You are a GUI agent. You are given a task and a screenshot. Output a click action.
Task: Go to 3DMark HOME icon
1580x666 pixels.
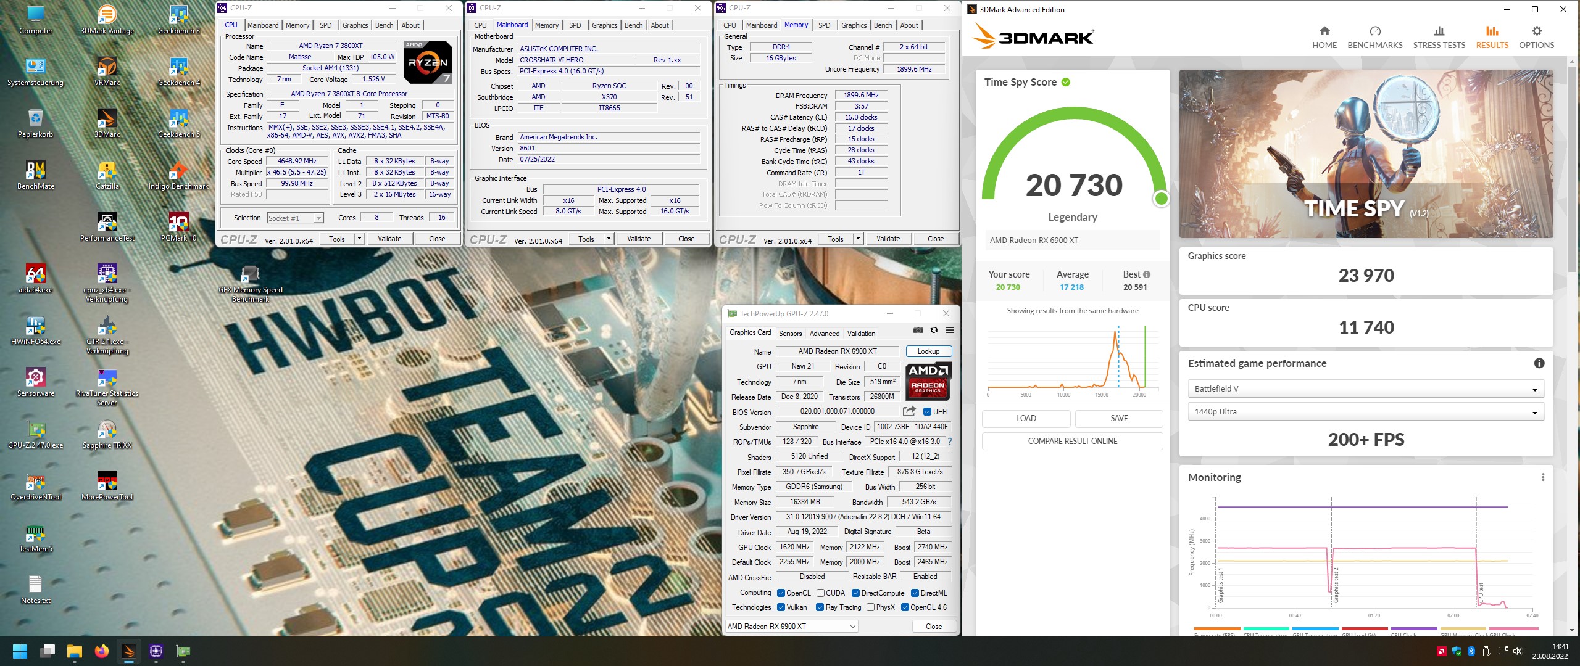click(1324, 37)
